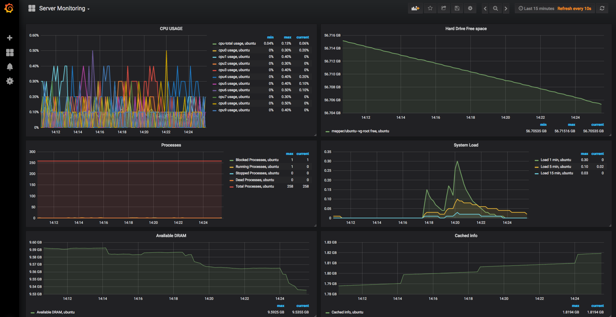Image resolution: width=616 pixels, height=317 pixels.
Task: Toggle Load 15 min series visibility
Action: (557, 173)
